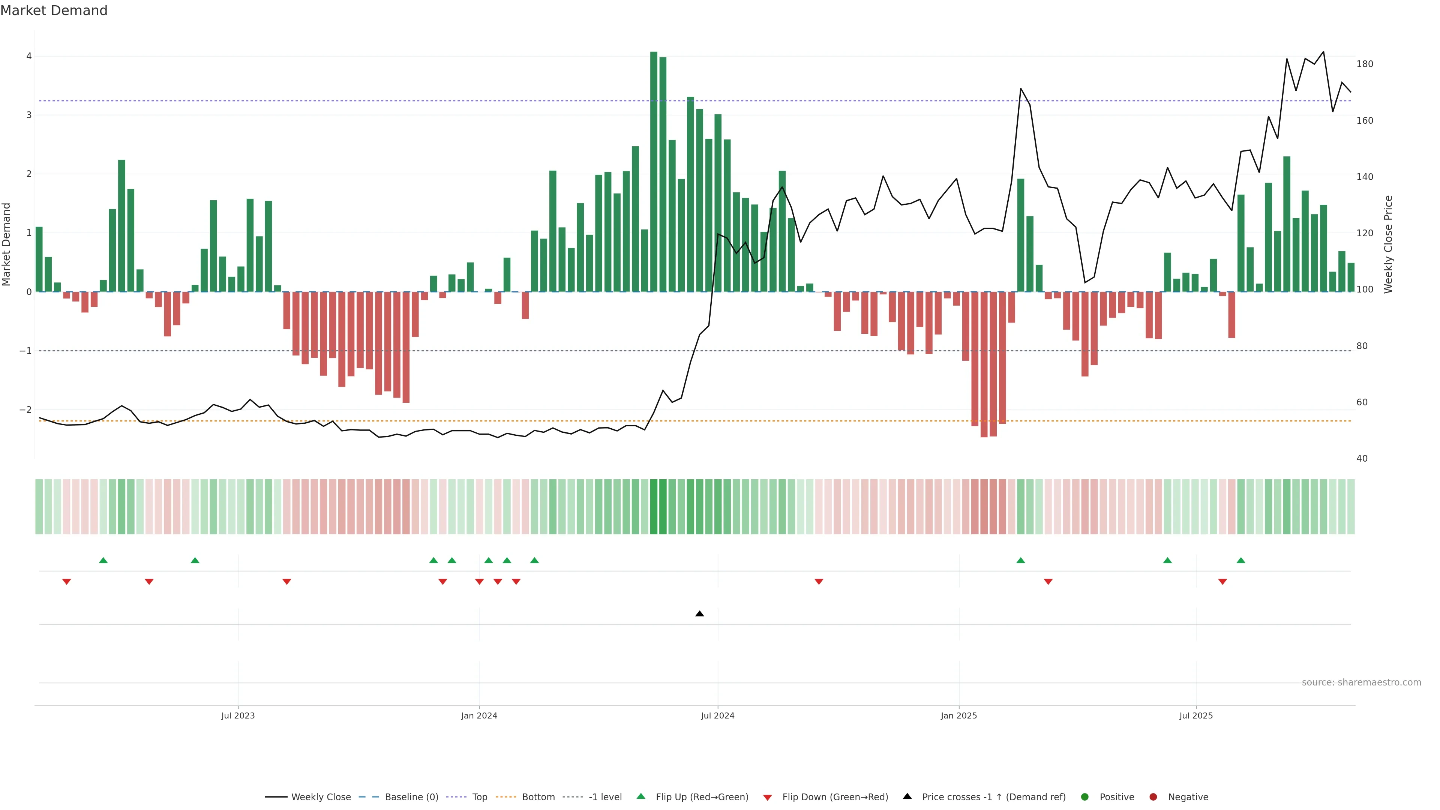The height and width of the screenshot is (810, 1440).
Task: Click the darkest green heatmap strip cell
Action: point(654,507)
